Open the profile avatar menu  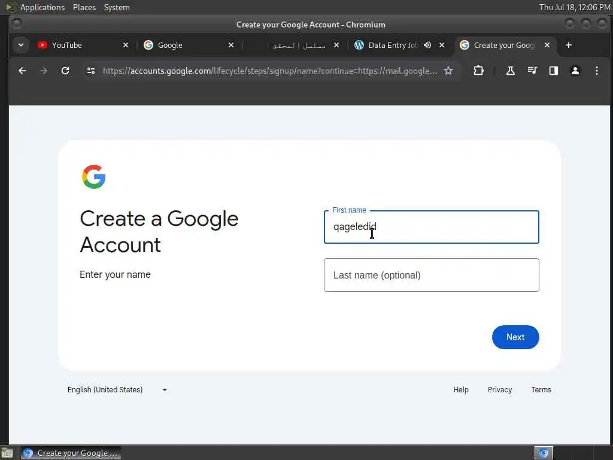pos(575,71)
